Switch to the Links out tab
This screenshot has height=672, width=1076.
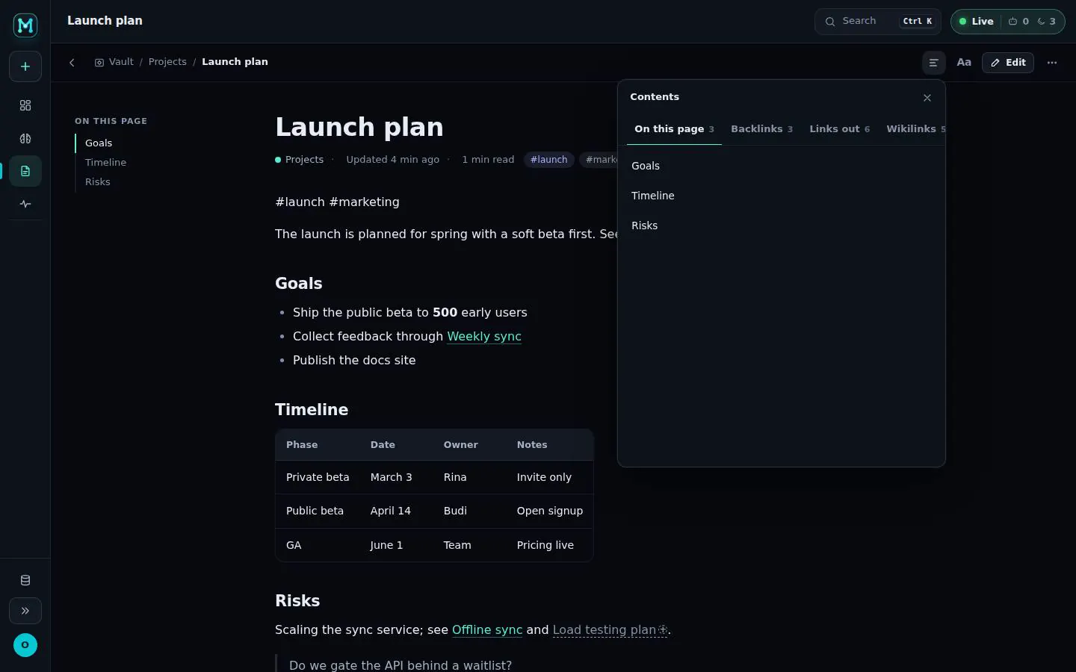(839, 129)
